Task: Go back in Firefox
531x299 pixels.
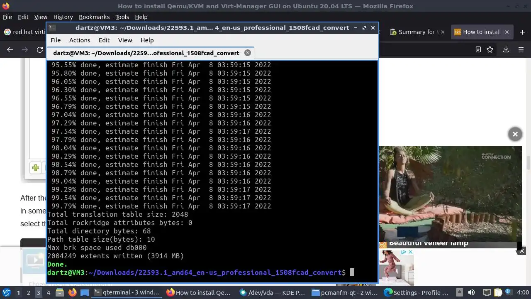Action: 10,49
